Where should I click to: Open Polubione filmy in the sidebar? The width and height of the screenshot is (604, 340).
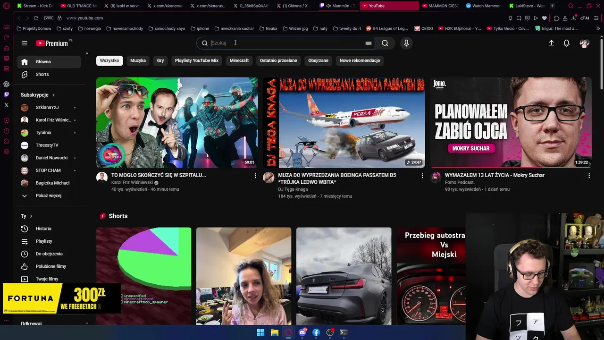coord(49,266)
